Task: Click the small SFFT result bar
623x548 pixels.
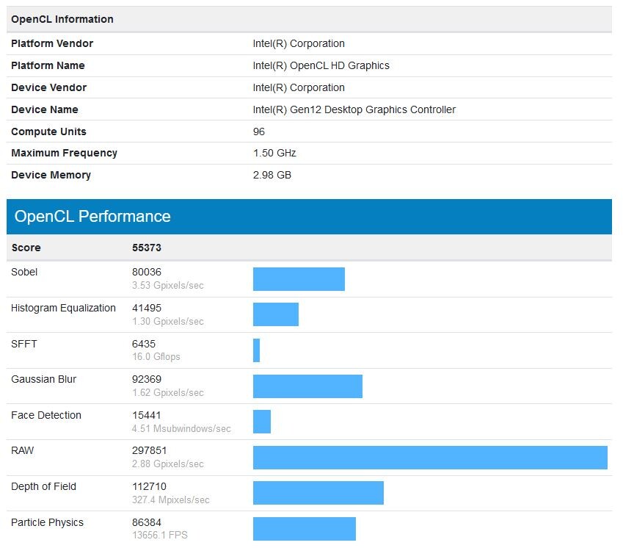Action: 257,350
